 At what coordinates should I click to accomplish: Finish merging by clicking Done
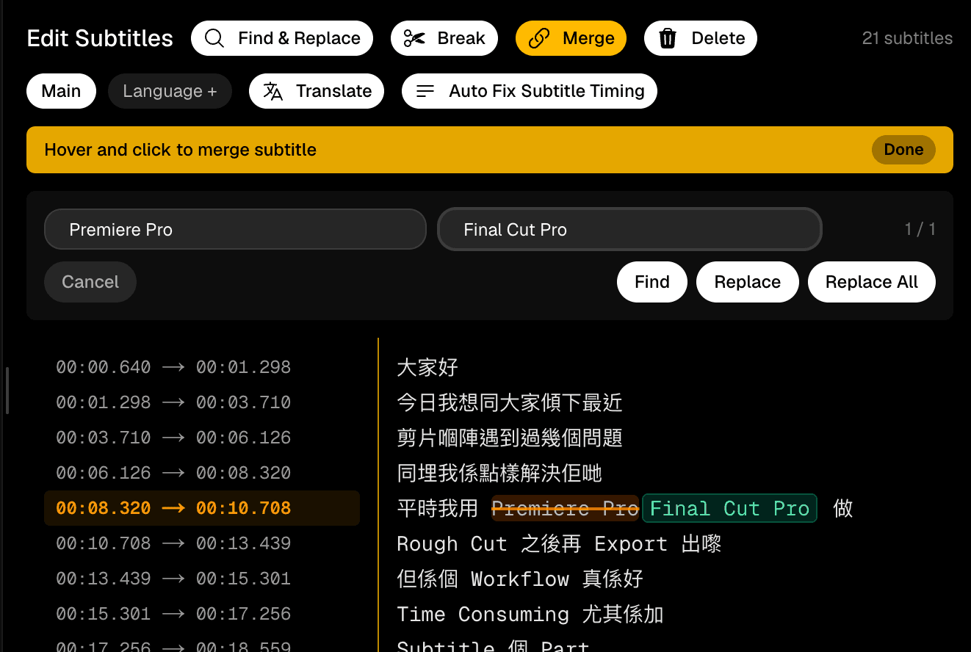pyautogui.click(x=903, y=150)
